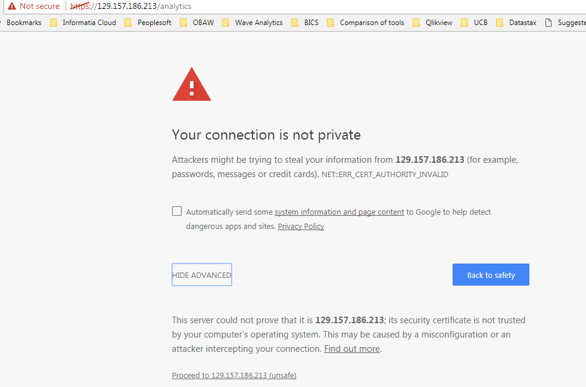The image size is (586, 387).
Task: Open the Peoplesoft bookmark folder
Action: [148, 23]
